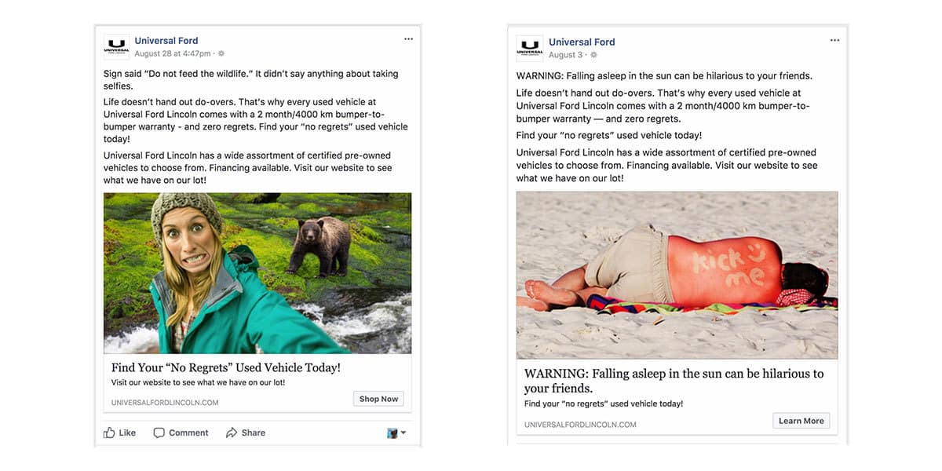
Task: Click Universal Ford logo on August 28 post
Action: (116, 47)
